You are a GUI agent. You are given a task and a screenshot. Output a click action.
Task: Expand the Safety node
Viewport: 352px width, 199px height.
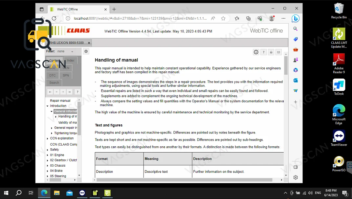(x=47, y=150)
